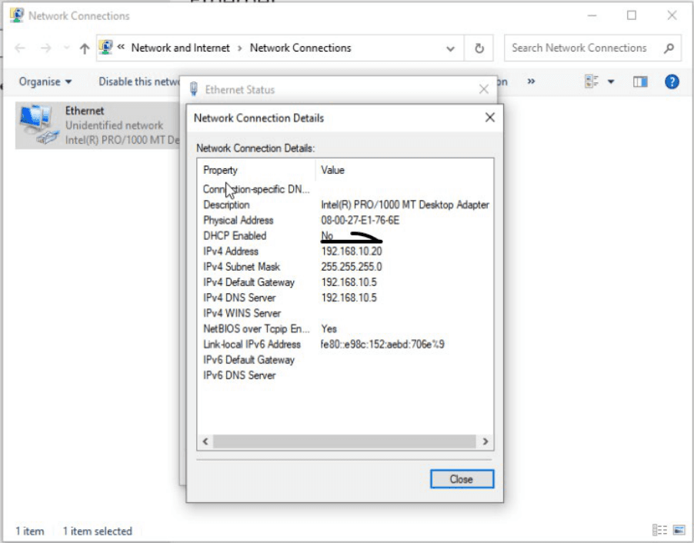The image size is (694, 543).
Task: Open the Help question mark icon
Action: tap(672, 82)
